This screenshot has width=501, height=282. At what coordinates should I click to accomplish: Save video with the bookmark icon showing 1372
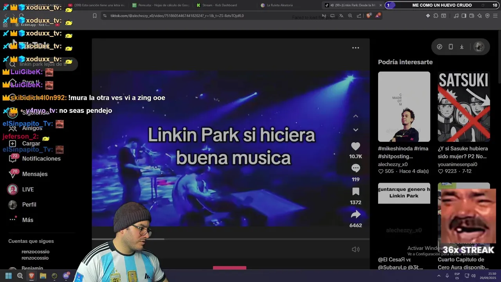[x=355, y=192]
